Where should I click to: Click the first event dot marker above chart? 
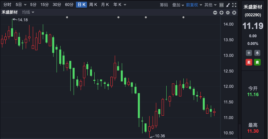click(x=67, y=17)
